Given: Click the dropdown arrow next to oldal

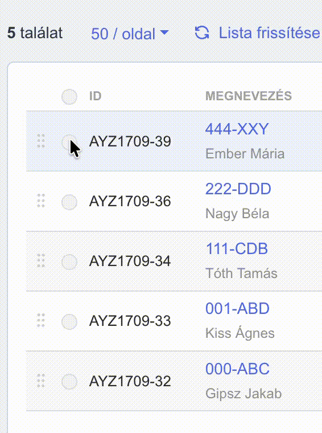Looking at the screenshot, I should [164, 32].
